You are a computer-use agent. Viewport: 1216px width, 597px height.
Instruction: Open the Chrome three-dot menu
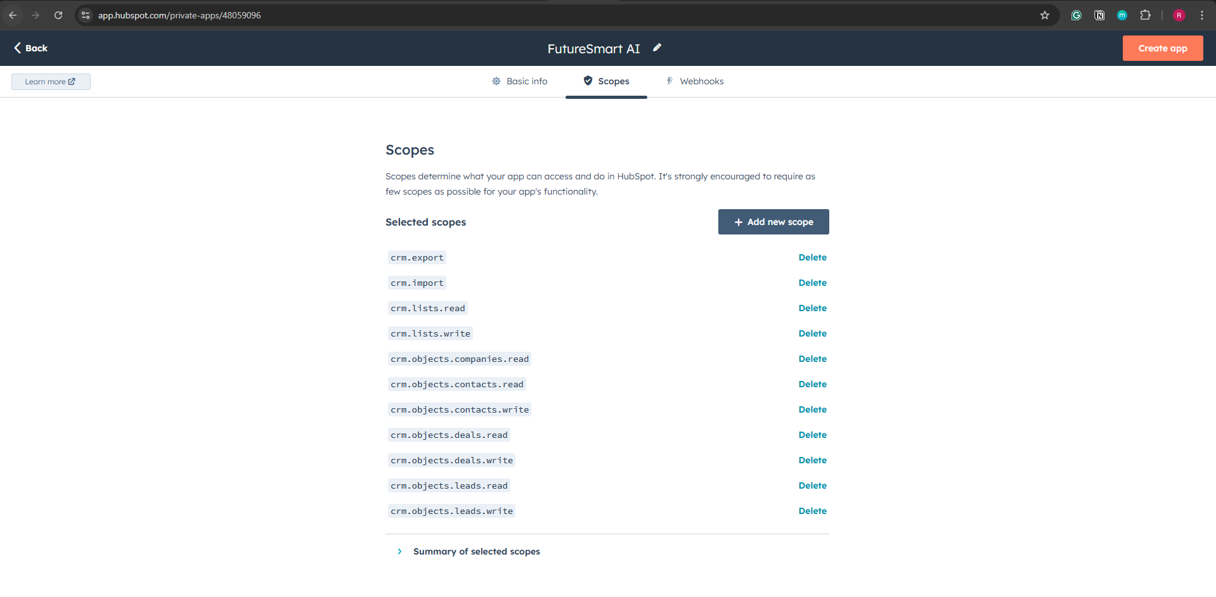point(1202,15)
